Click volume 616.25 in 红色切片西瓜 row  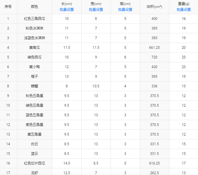tap(154, 163)
